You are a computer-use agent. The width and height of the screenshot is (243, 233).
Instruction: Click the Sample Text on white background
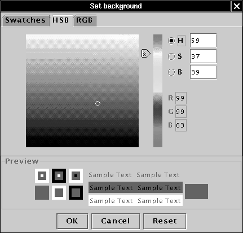tap(135, 200)
